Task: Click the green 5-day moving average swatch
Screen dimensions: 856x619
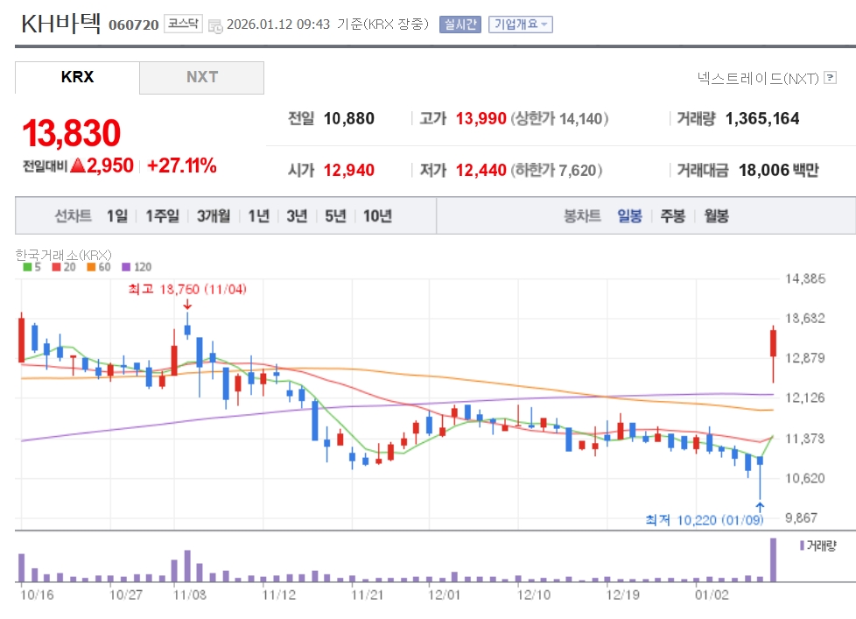Action: coord(27,267)
